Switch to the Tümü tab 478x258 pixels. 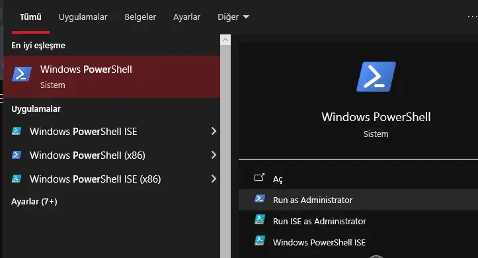[30, 17]
